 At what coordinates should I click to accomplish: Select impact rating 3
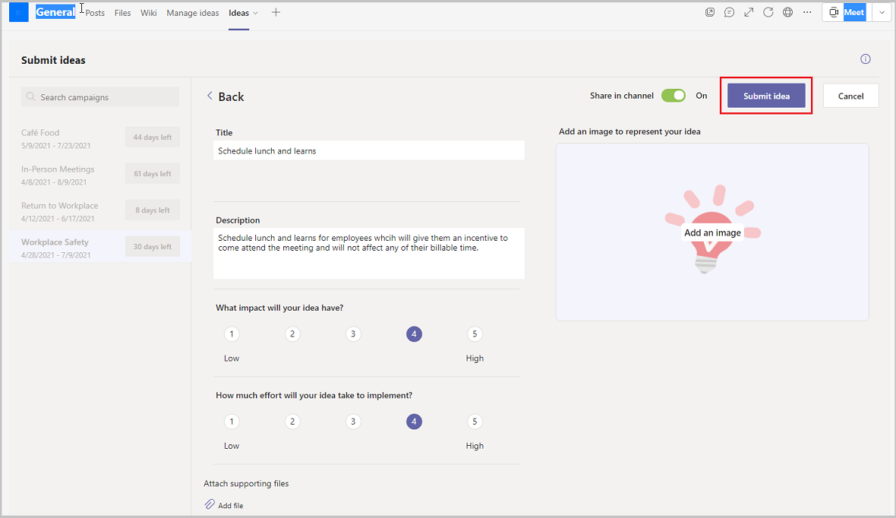(x=353, y=334)
